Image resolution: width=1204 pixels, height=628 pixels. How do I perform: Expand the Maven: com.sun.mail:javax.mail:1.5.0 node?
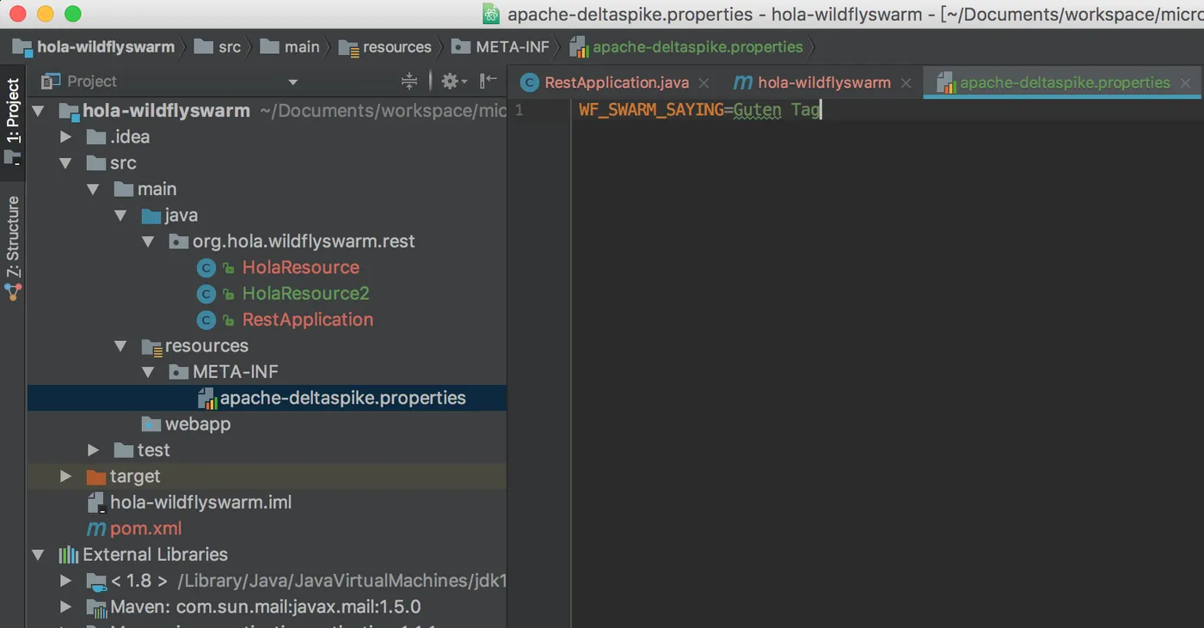(66, 607)
